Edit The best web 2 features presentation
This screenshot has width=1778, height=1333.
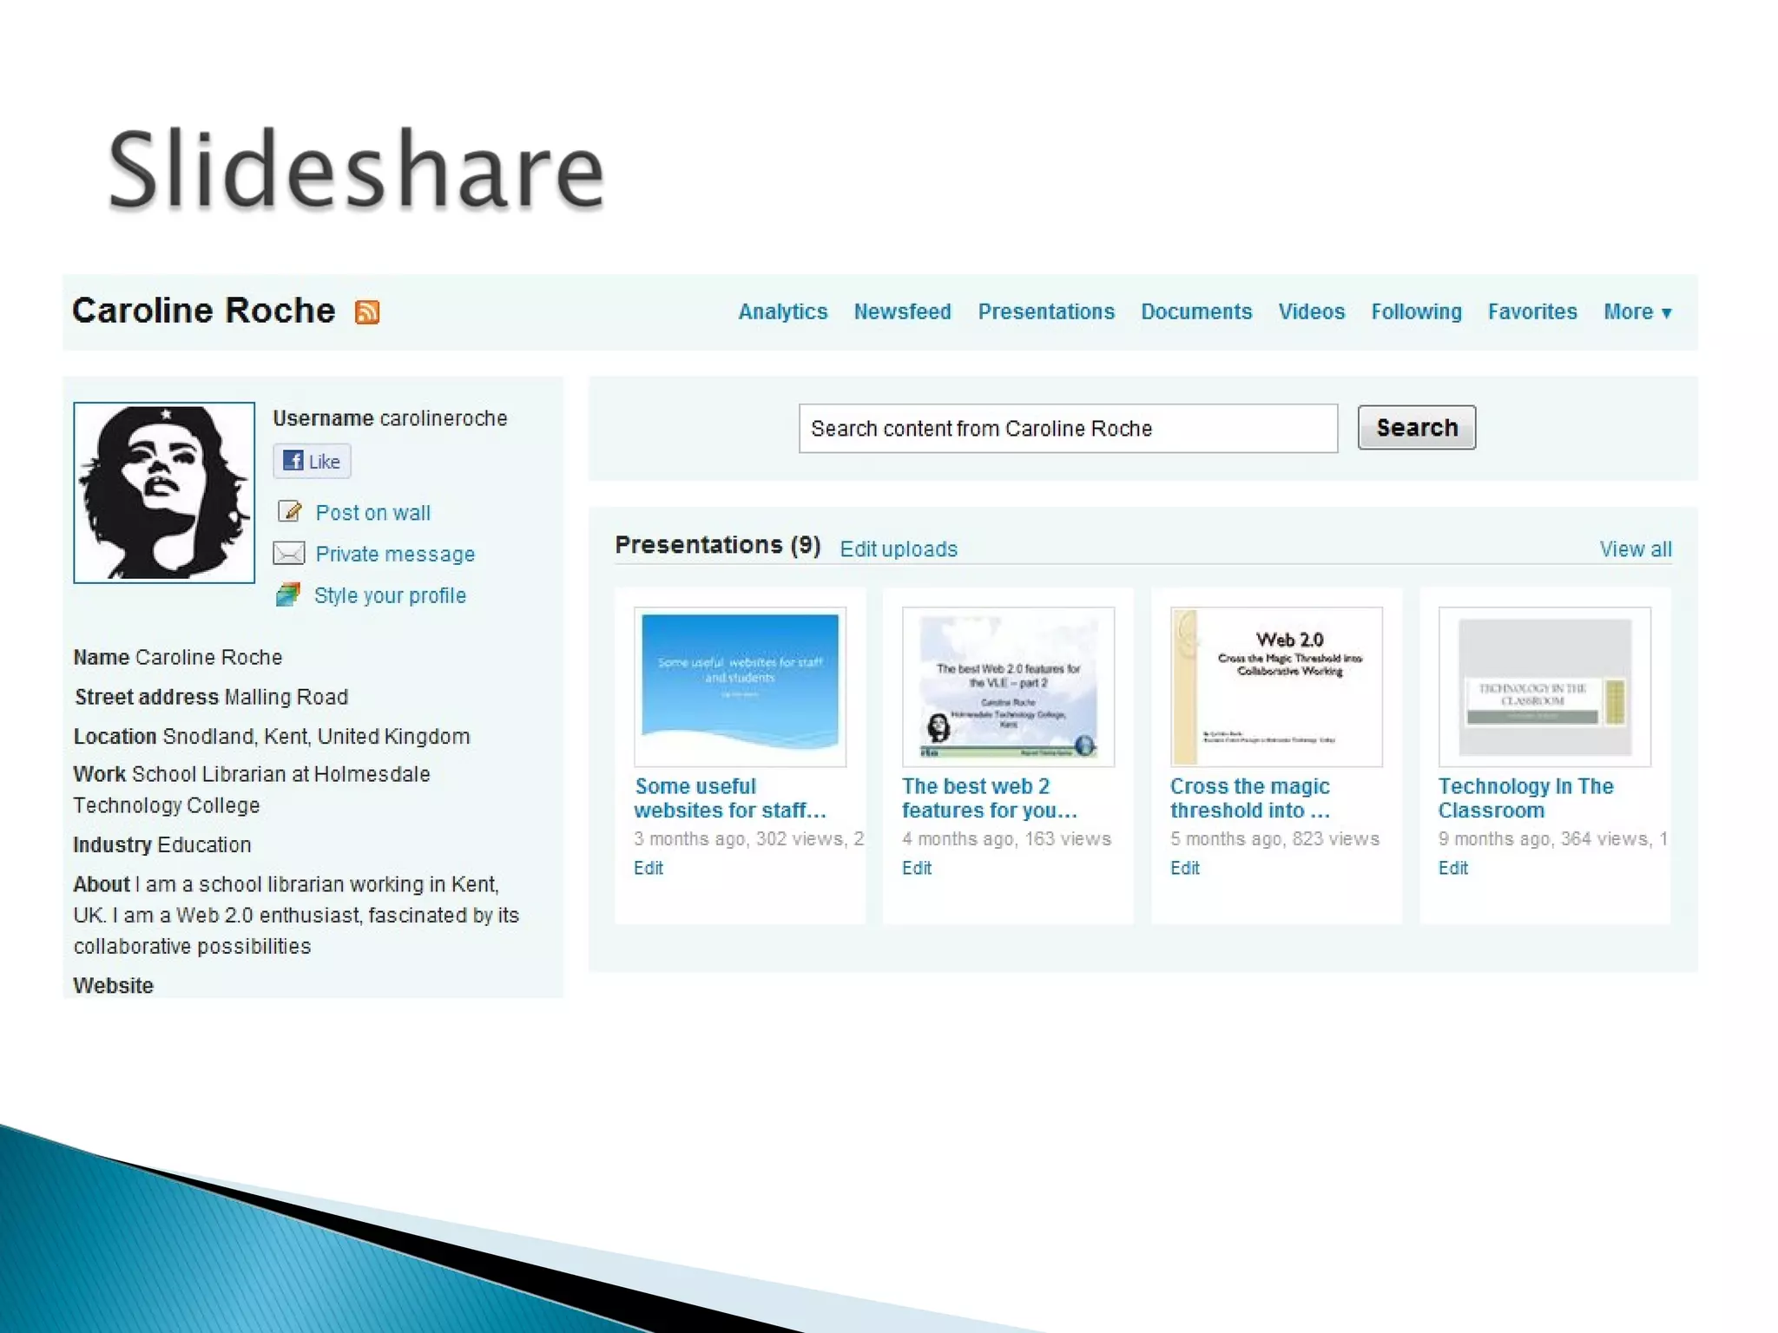916,868
